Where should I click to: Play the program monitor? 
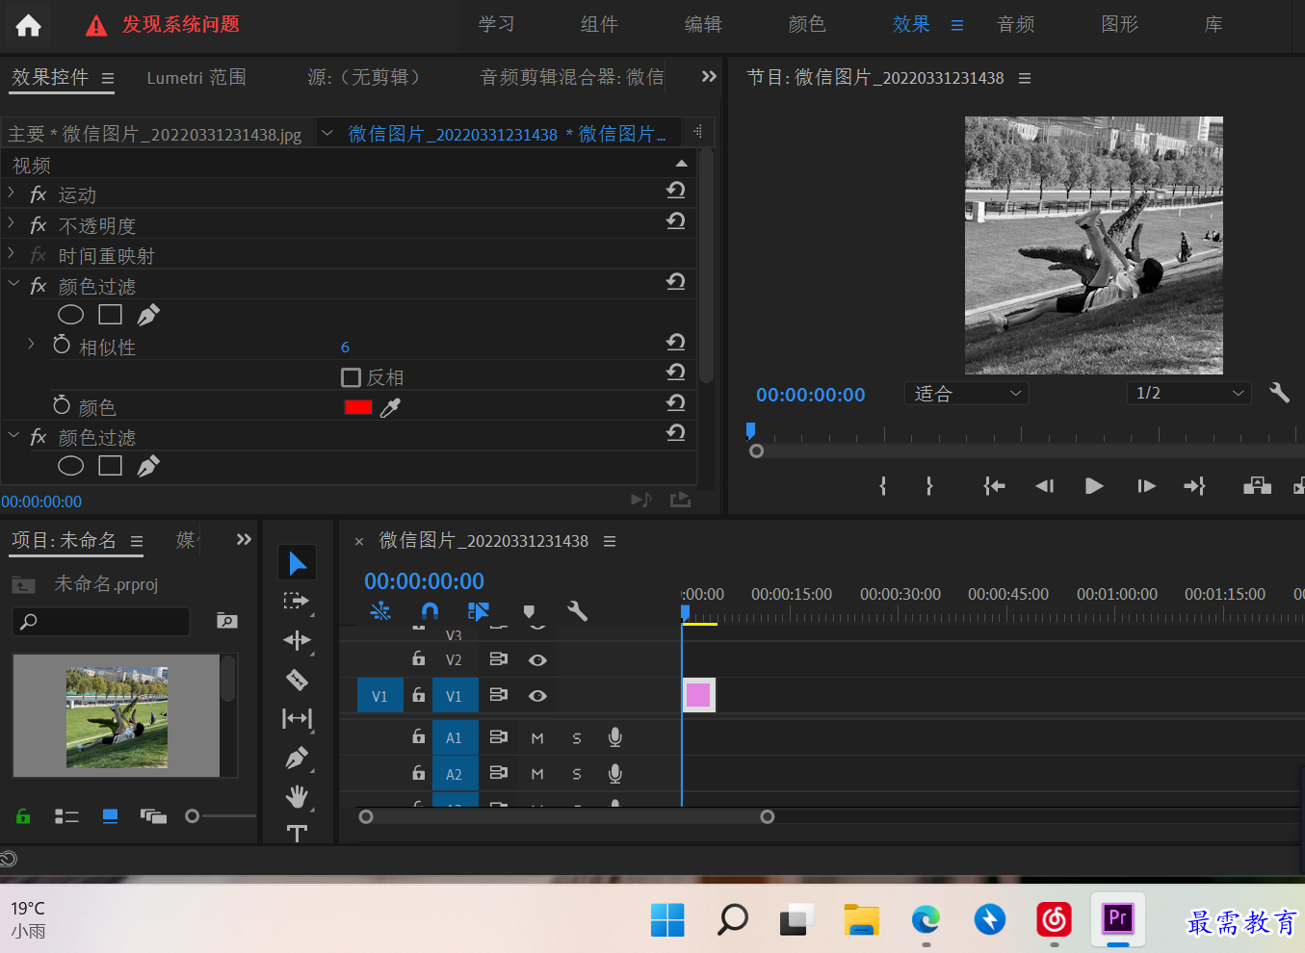(1094, 486)
